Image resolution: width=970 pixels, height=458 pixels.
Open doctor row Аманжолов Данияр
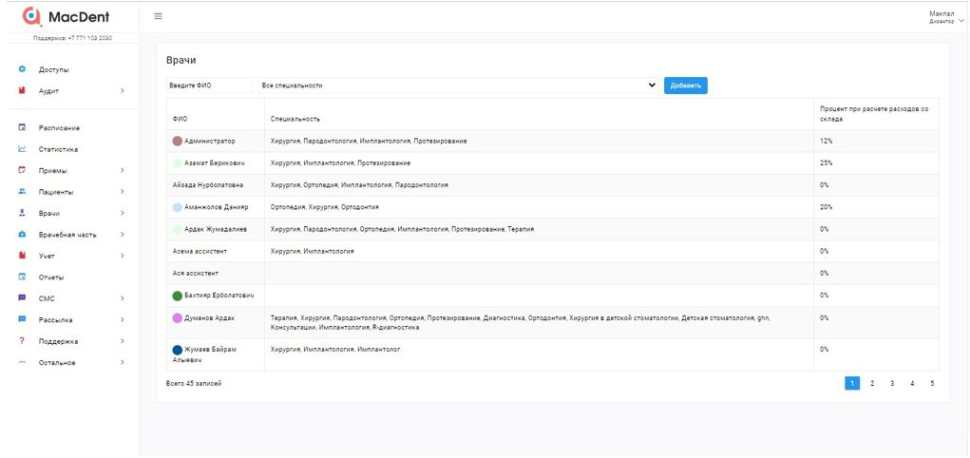(216, 207)
